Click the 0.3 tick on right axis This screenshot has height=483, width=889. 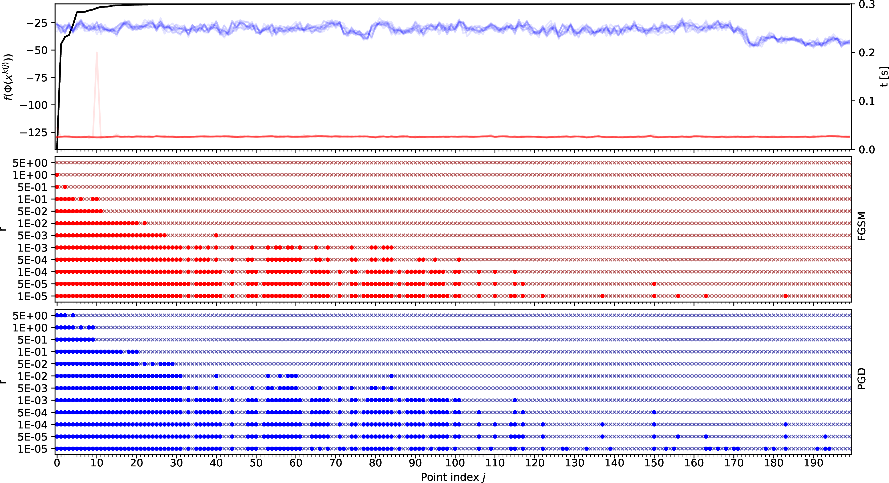[x=867, y=5]
